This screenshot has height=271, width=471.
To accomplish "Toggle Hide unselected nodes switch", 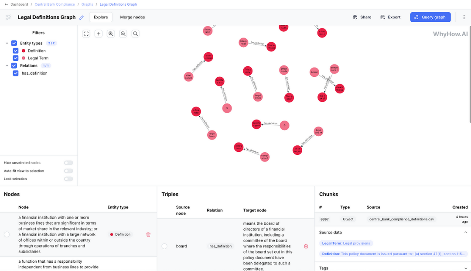I will [x=68, y=163].
